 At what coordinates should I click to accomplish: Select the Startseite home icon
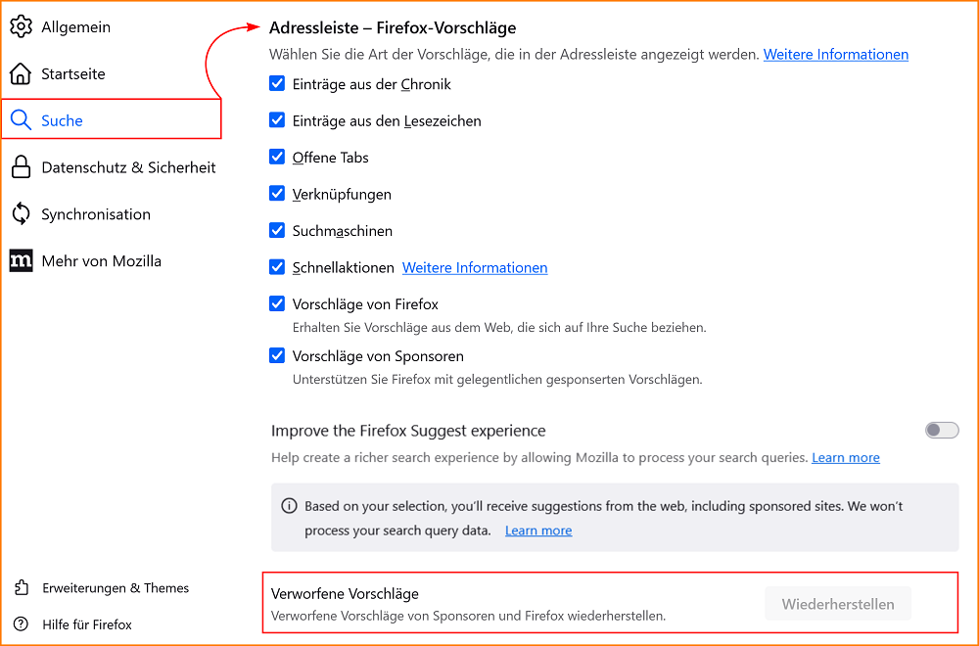coord(21,73)
